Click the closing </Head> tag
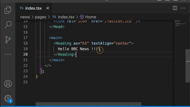 pyautogui.click(x=57, y=27)
